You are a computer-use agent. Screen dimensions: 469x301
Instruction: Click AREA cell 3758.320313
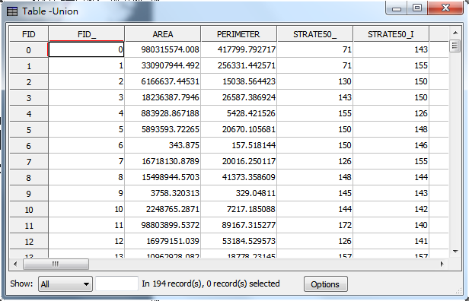[162, 193]
